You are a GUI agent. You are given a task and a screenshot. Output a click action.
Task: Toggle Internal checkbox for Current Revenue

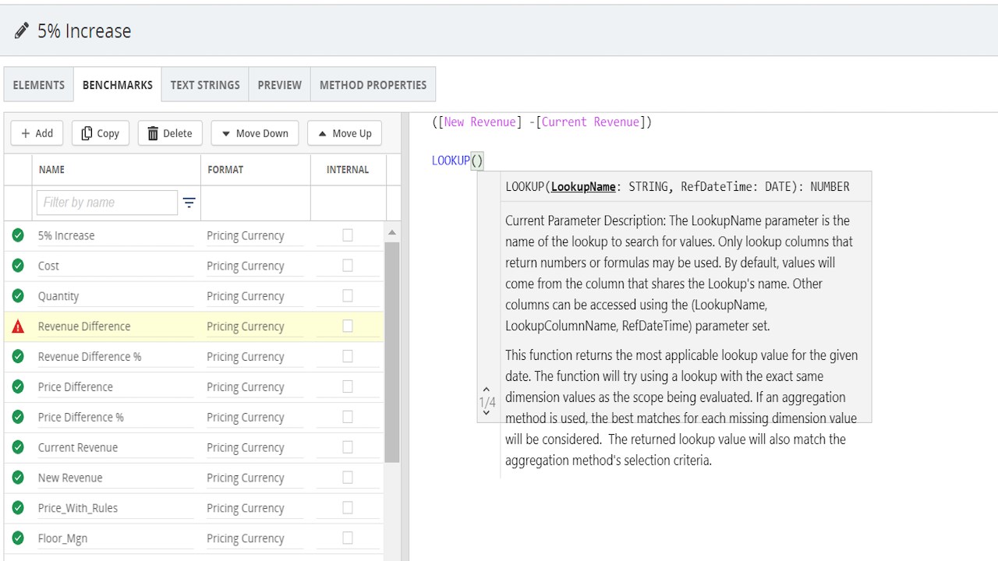(x=348, y=446)
